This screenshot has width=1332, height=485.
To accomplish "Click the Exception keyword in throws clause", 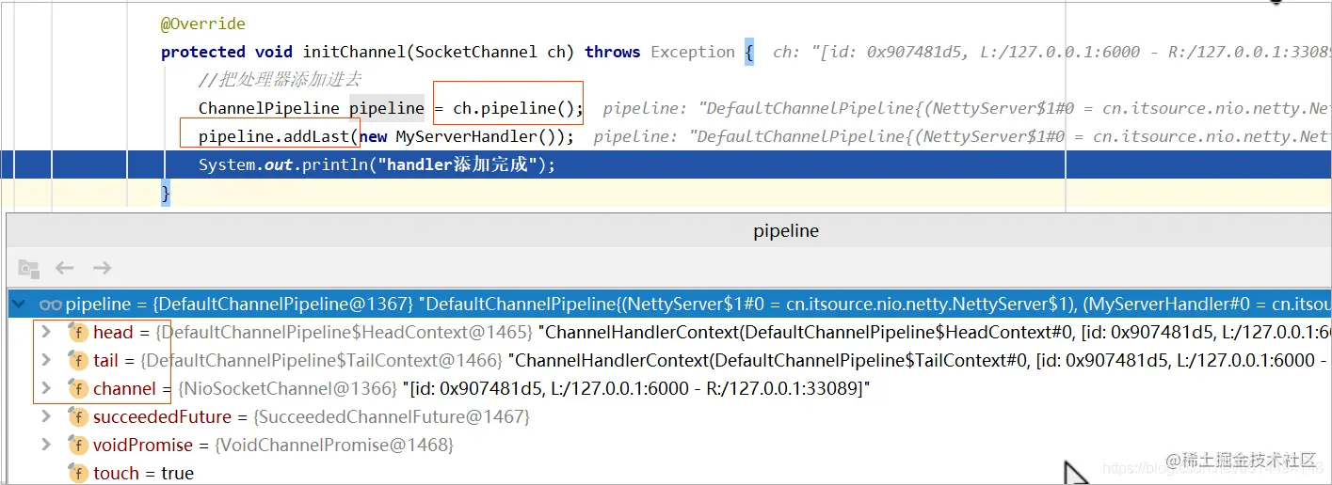I will click(x=693, y=52).
